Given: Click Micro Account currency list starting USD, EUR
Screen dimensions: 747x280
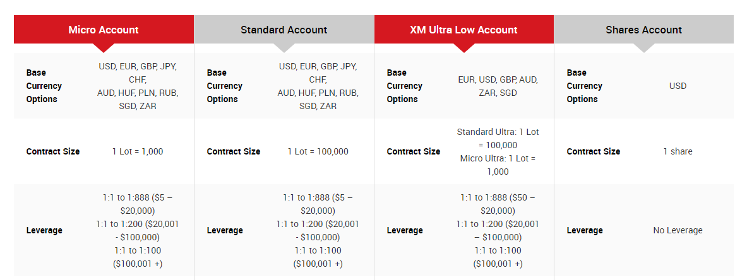Looking at the screenshot, I should pyautogui.click(x=138, y=86).
